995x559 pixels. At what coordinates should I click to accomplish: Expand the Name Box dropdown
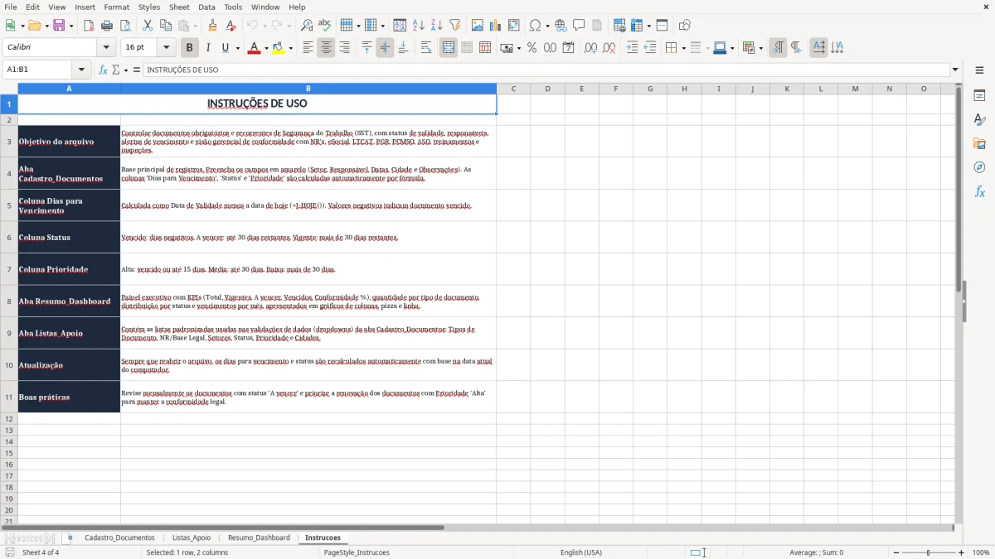click(81, 70)
